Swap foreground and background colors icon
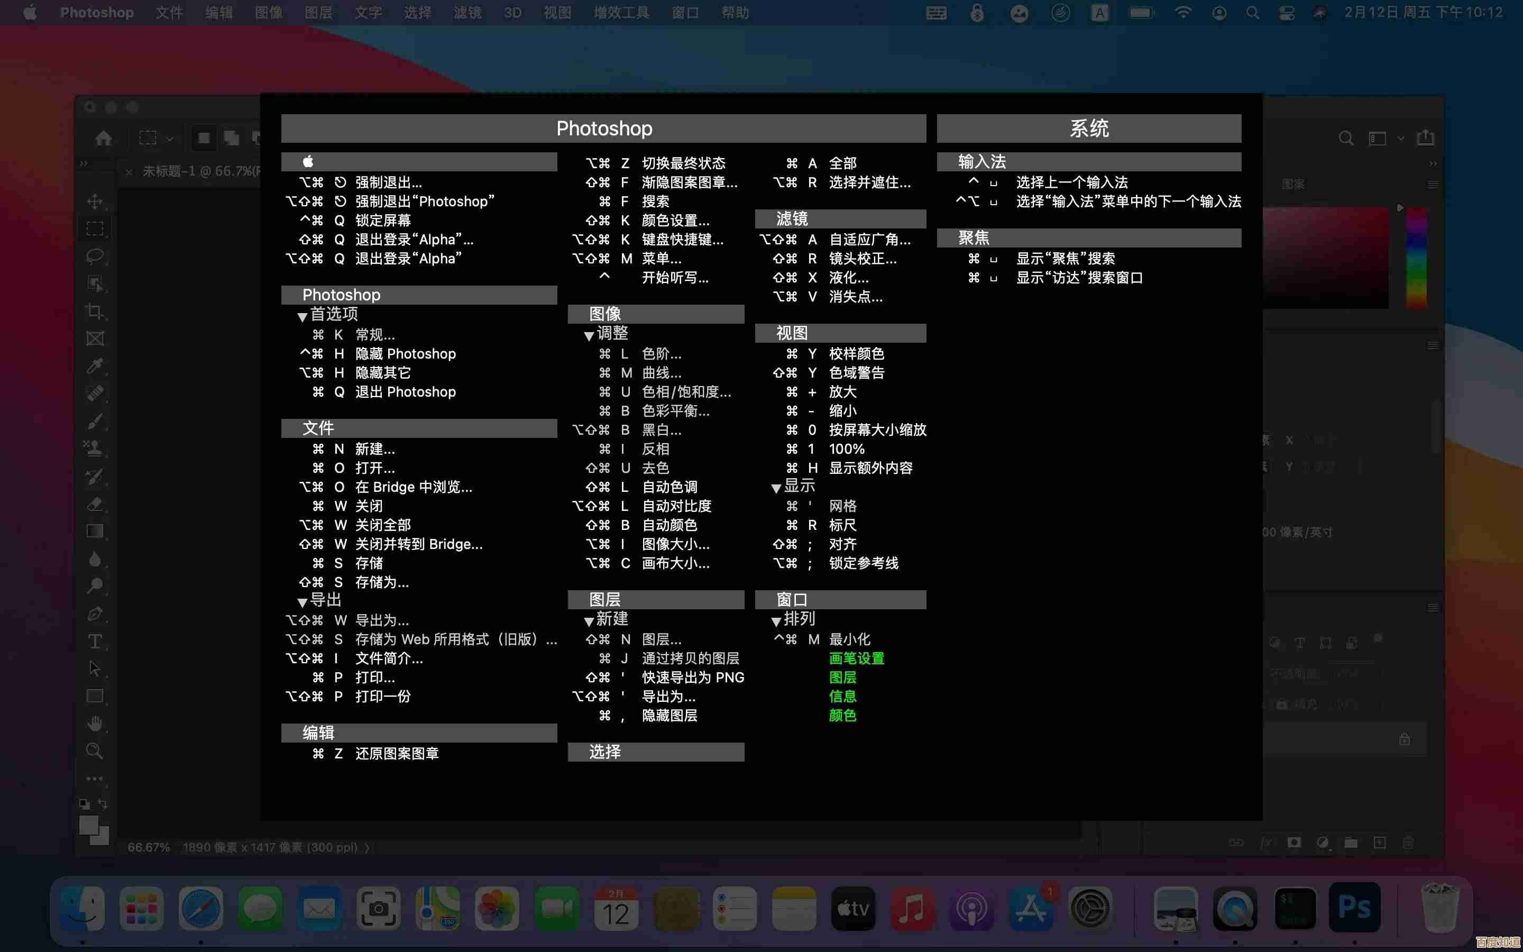 point(103,804)
